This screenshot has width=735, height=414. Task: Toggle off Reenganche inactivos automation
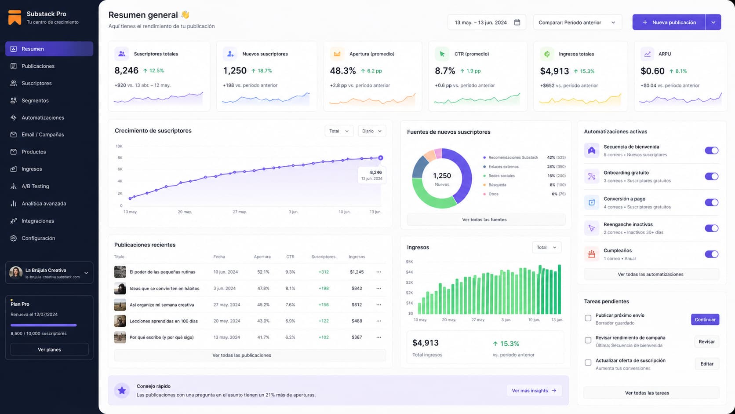pyautogui.click(x=711, y=228)
